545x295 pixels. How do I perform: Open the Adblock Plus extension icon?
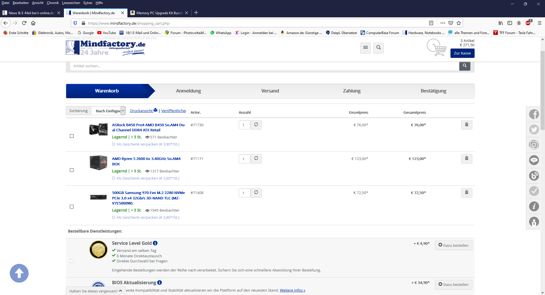(x=528, y=23)
